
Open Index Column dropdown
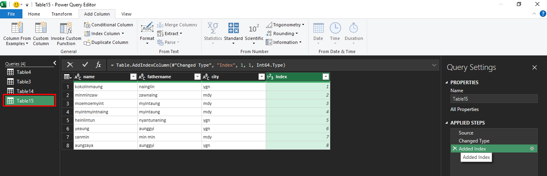tap(104, 34)
